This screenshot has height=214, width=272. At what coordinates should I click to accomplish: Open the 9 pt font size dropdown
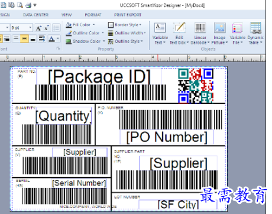(30, 28)
